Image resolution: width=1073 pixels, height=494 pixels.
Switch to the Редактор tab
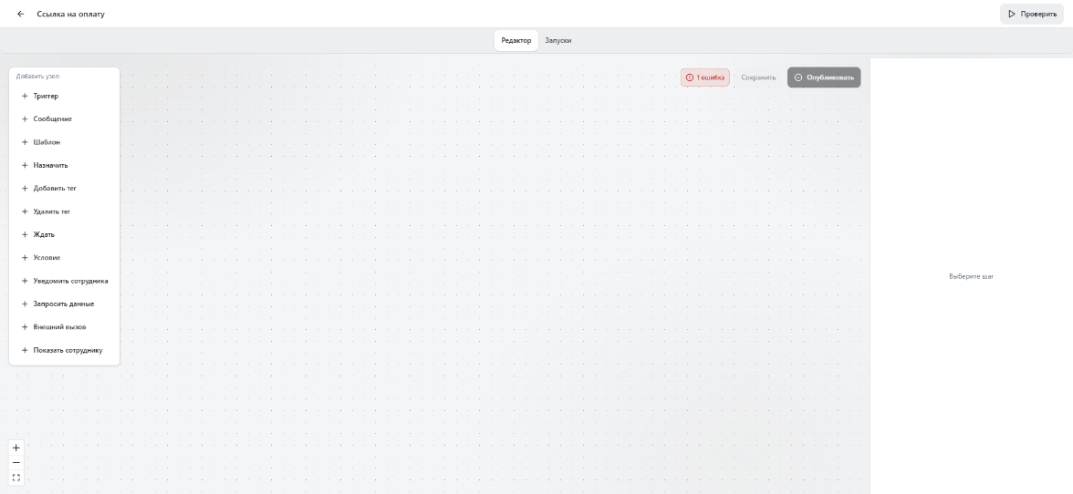[516, 40]
